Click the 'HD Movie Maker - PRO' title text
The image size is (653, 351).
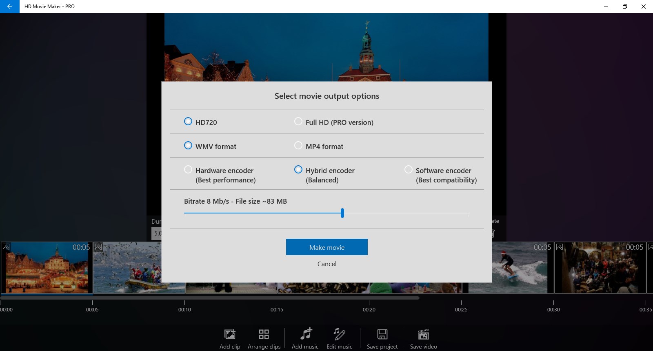coord(49,7)
